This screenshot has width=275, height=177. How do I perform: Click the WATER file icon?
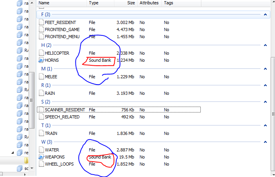click(41, 150)
